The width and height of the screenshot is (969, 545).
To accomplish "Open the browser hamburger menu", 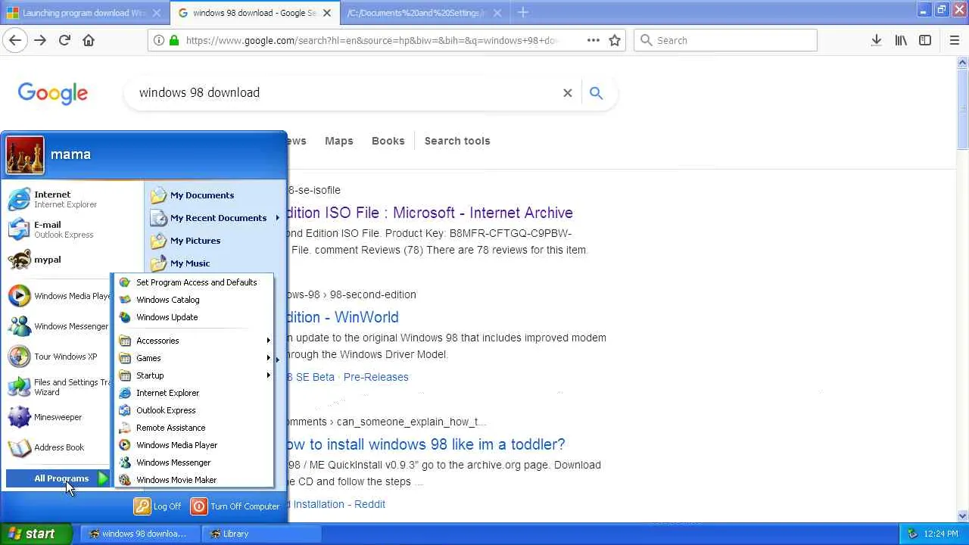I will point(955,40).
